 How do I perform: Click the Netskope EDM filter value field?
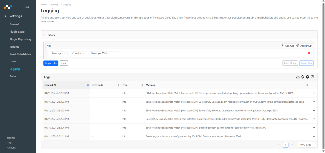tap(104, 53)
